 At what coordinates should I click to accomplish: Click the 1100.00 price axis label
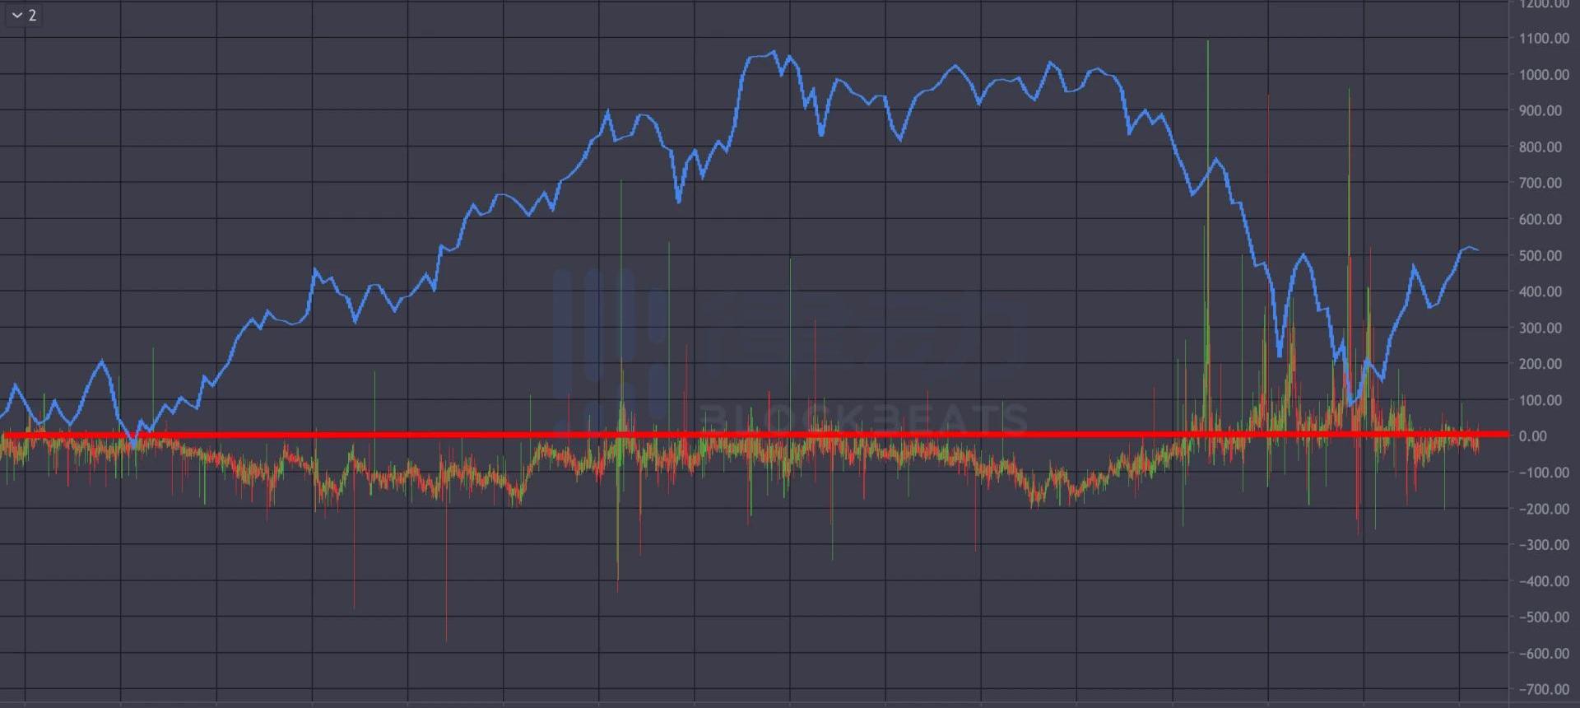pyautogui.click(x=1544, y=39)
